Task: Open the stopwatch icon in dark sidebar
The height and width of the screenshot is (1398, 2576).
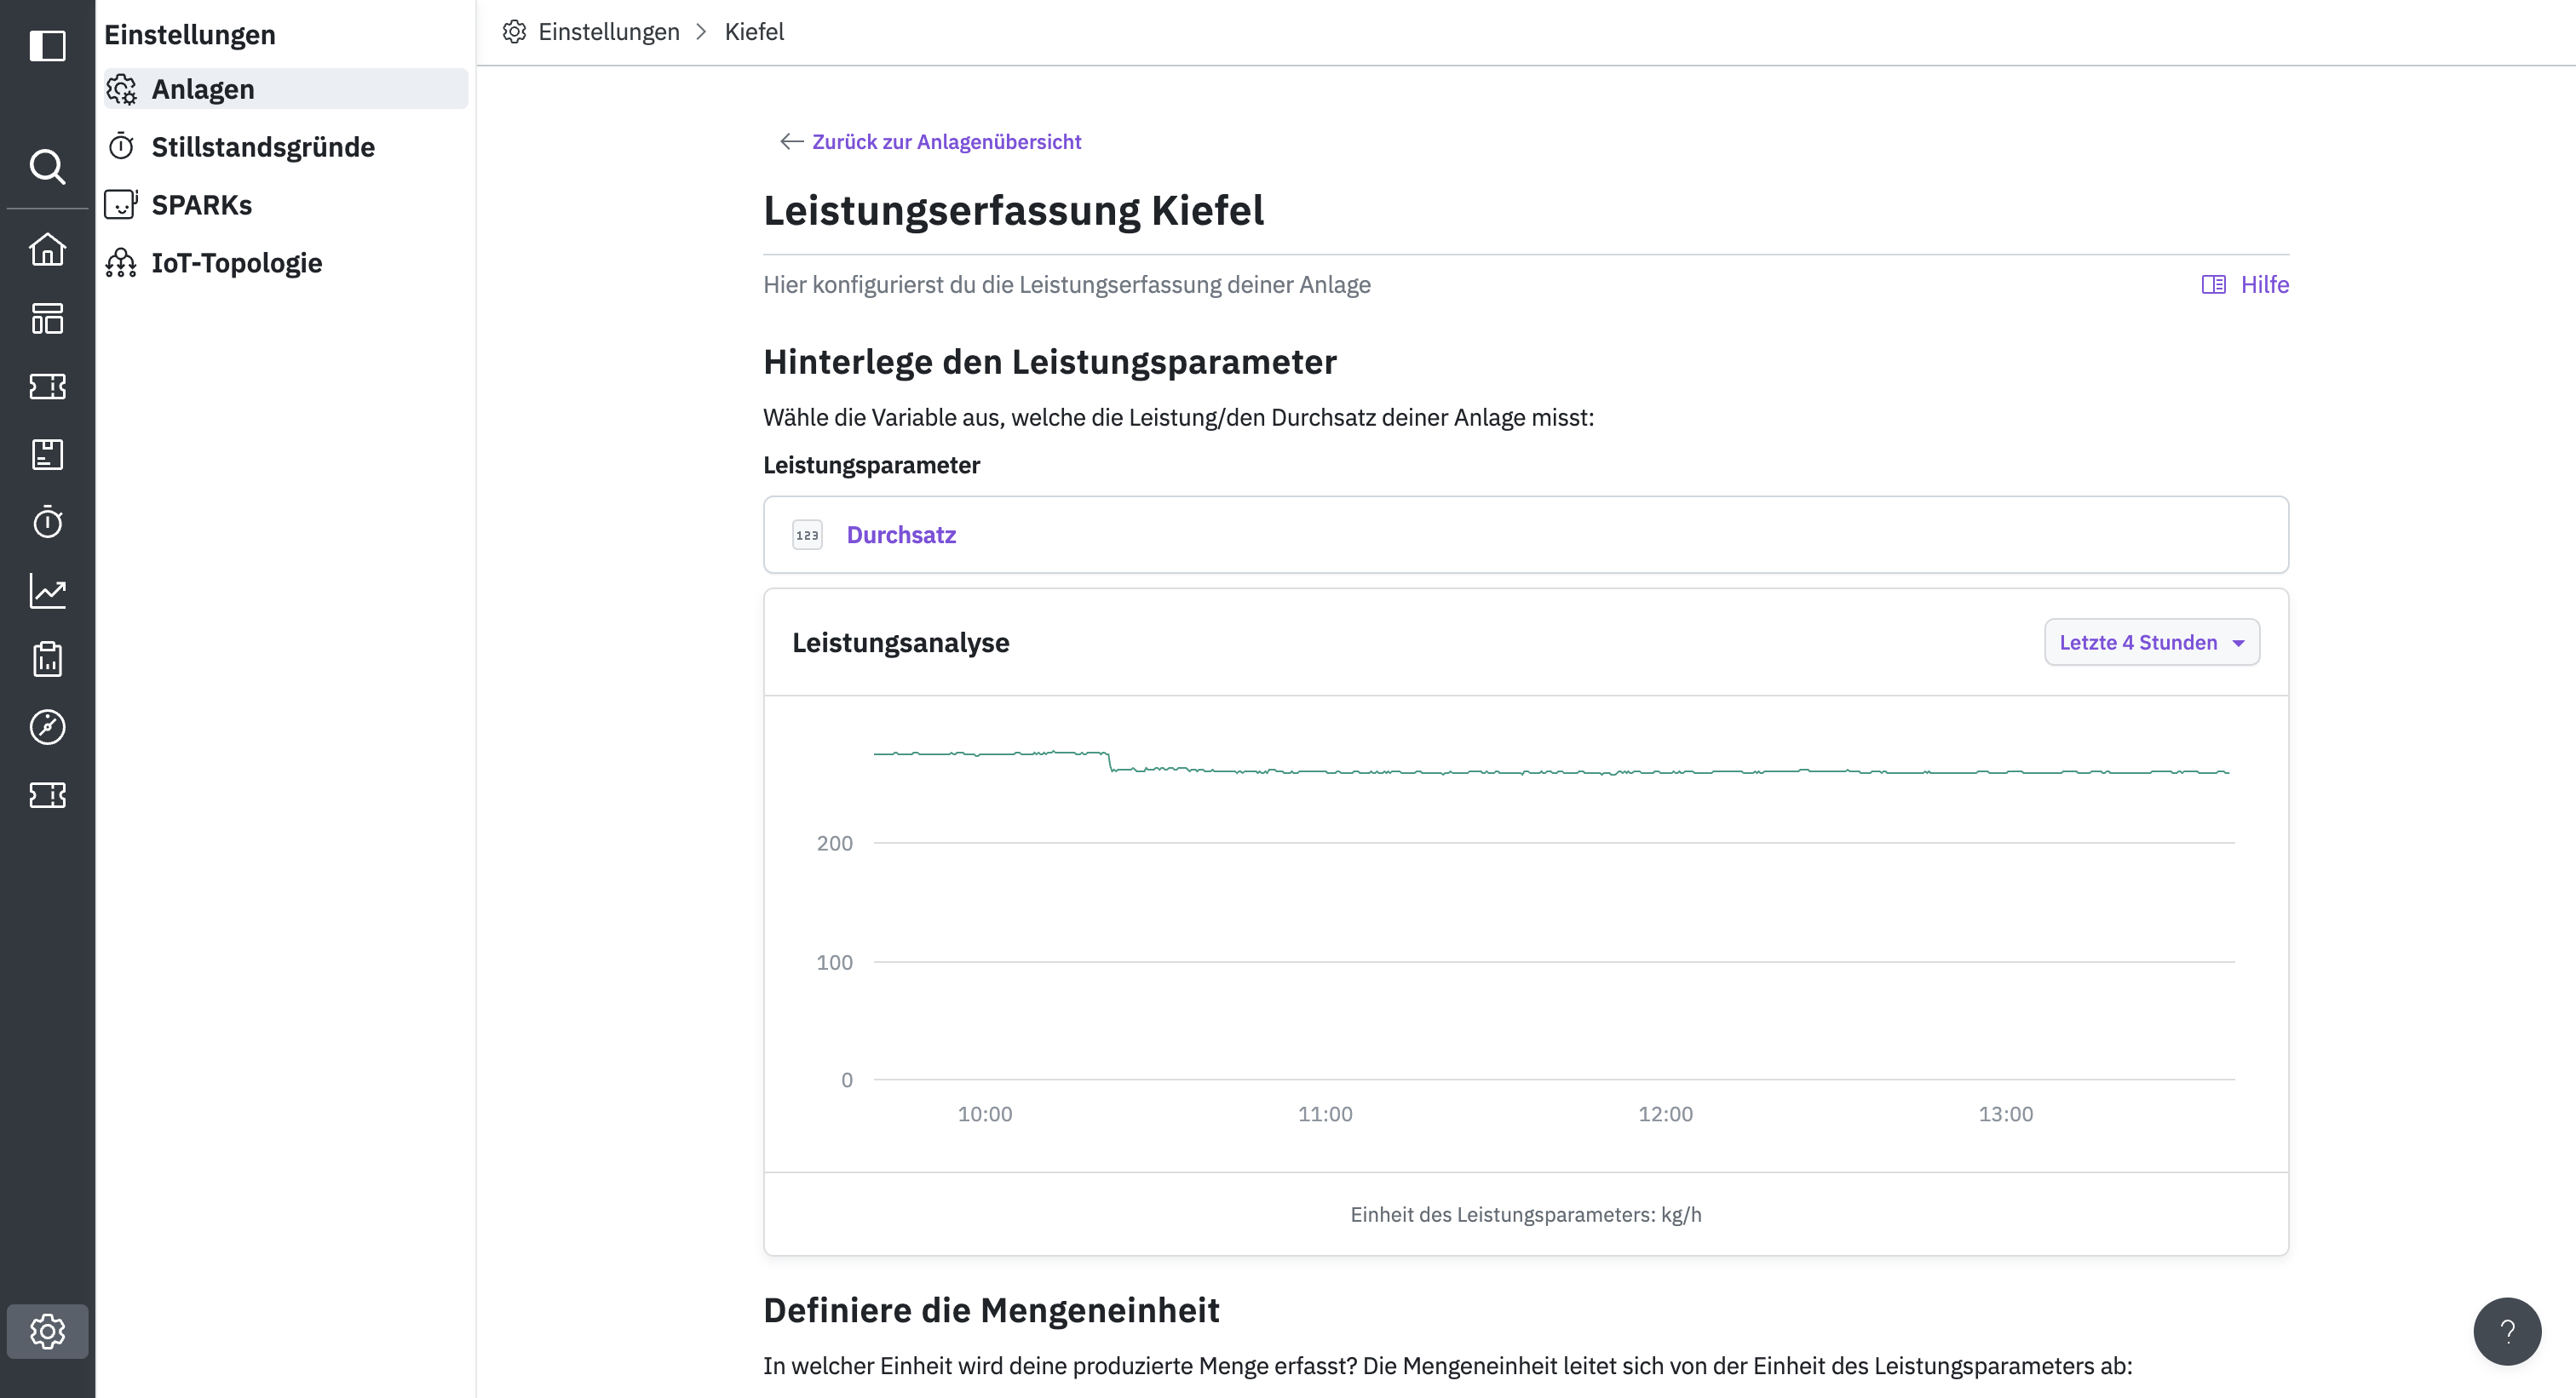Action: (x=47, y=523)
